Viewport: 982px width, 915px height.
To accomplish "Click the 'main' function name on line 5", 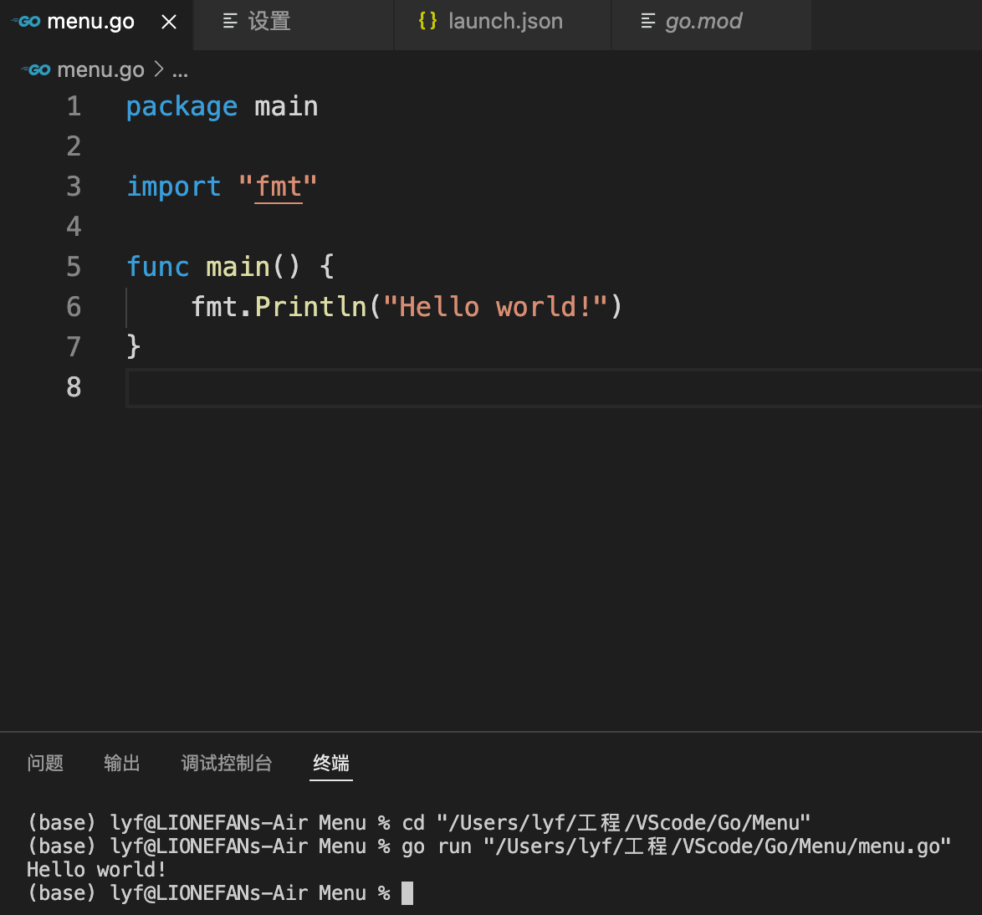I will tap(238, 267).
